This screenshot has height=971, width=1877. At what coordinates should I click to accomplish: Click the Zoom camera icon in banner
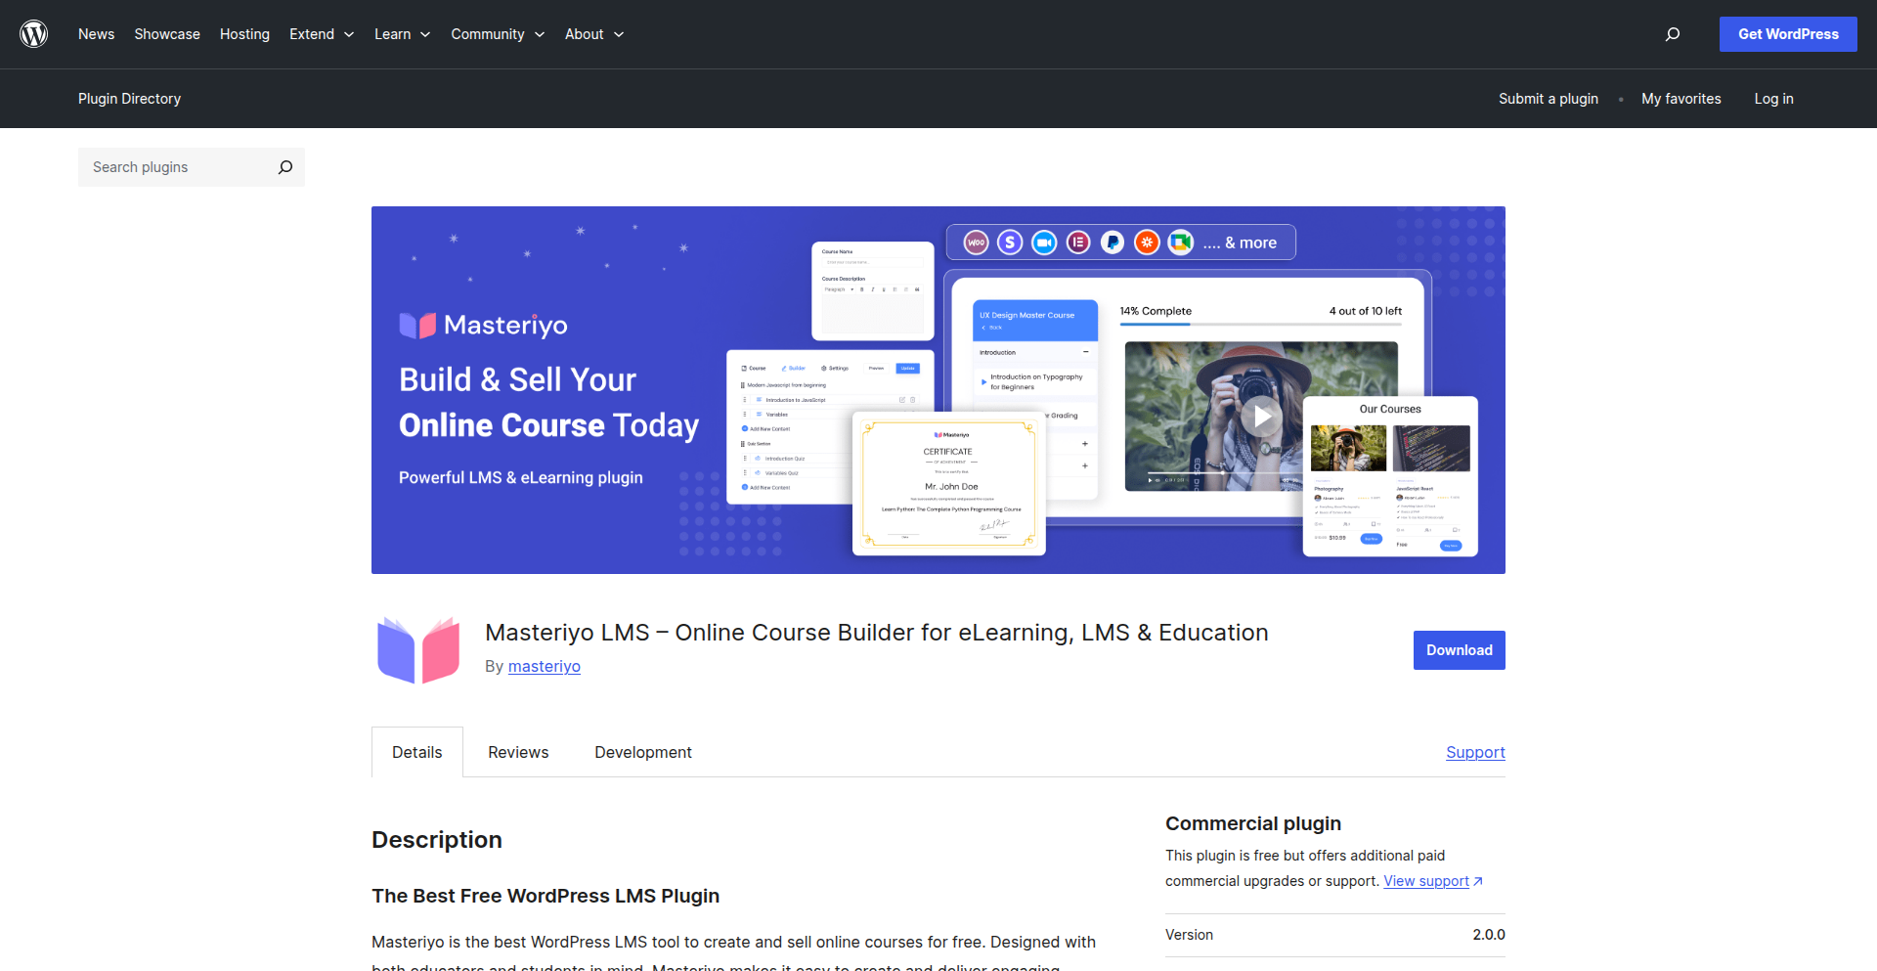pos(1044,243)
